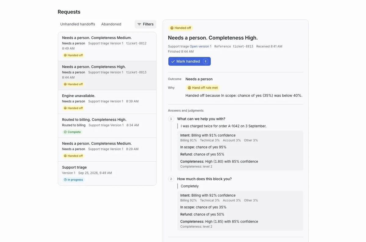Click step 2 number circle
This screenshot has width=366, height=242.
[x=171, y=179]
